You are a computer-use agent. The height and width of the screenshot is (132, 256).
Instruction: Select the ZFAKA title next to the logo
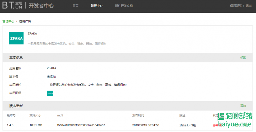(x=32, y=34)
